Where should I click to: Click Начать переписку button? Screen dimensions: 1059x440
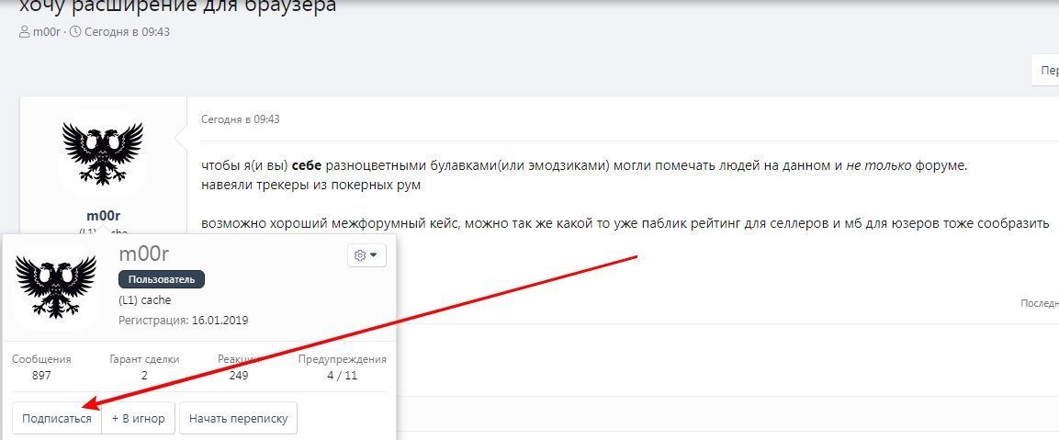[x=239, y=418]
